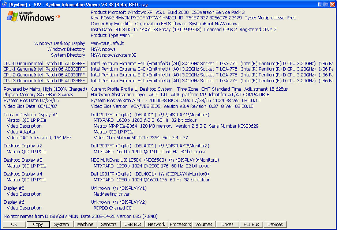Click the Windows Desktop Display label

pyautogui.click(x=60, y=44)
